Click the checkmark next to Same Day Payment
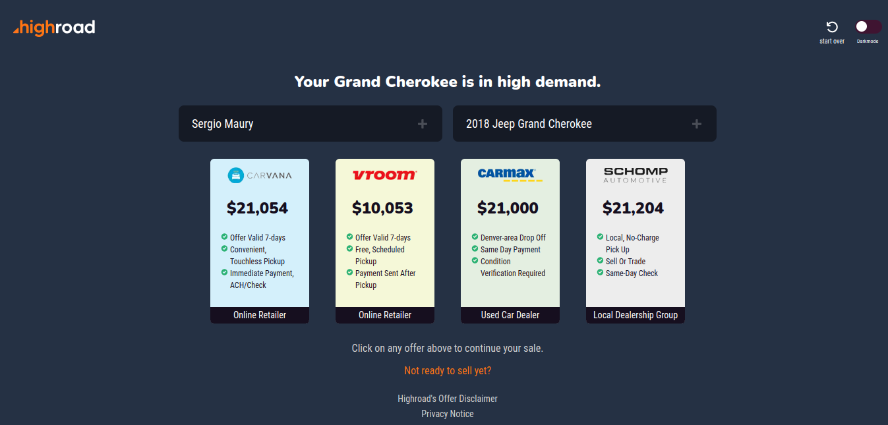This screenshot has height=425, width=888. click(x=474, y=249)
